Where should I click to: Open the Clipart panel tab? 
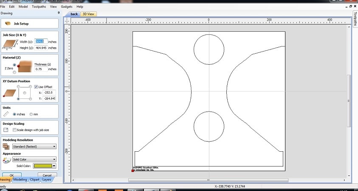[34, 180]
